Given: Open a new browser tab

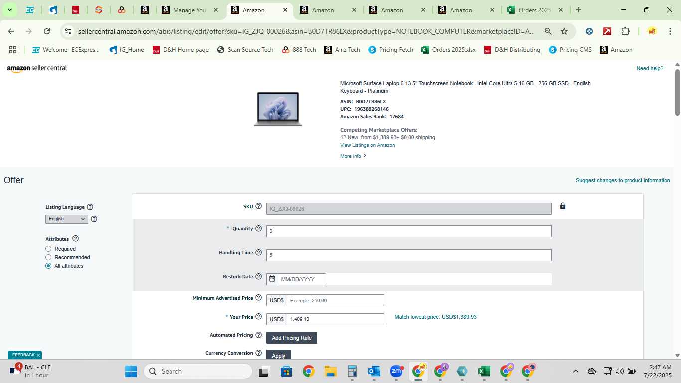Looking at the screenshot, I should [x=578, y=10].
